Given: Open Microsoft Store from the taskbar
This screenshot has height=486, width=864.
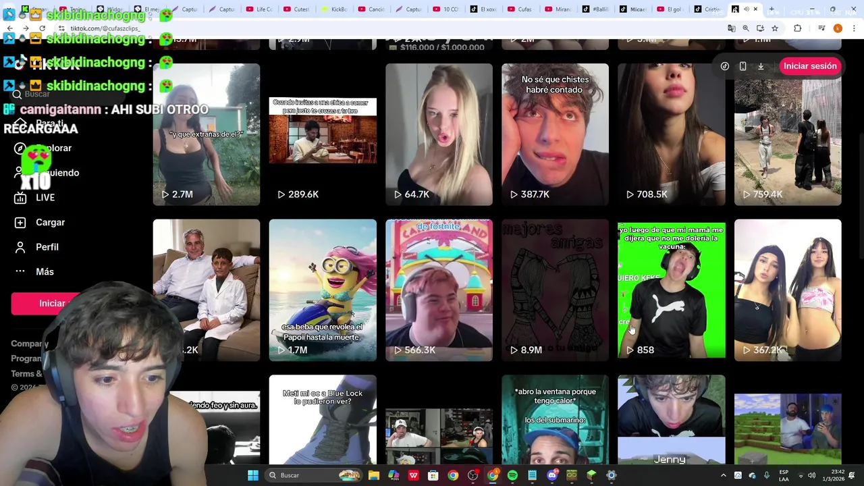Looking at the screenshot, I should pos(433,475).
